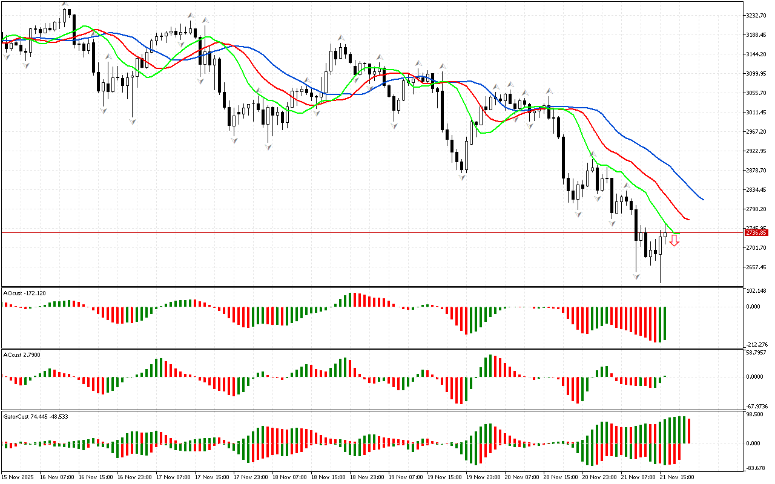The image size is (775, 484).
Task: Select the current price tag 2736.85
Action: pyautogui.click(x=756, y=232)
